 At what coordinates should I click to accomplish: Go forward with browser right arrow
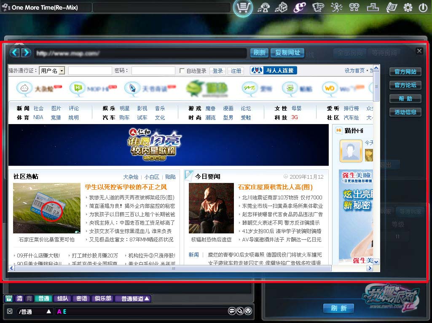26,52
